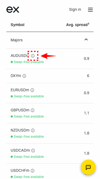
Task: Open info icon next to EURUSDm
Action: [x=32, y=90]
